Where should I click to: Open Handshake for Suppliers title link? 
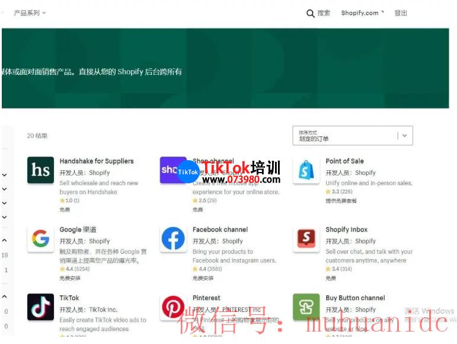(97, 161)
